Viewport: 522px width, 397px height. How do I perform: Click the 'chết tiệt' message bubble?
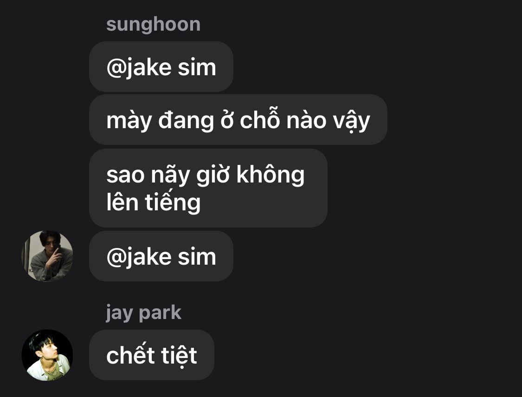coord(151,355)
